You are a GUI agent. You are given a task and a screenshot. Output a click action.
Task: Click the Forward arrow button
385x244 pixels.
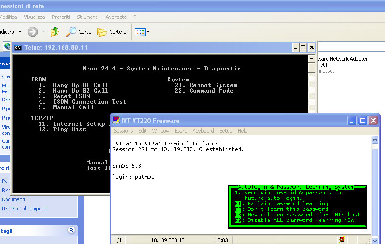tap(33, 32)
